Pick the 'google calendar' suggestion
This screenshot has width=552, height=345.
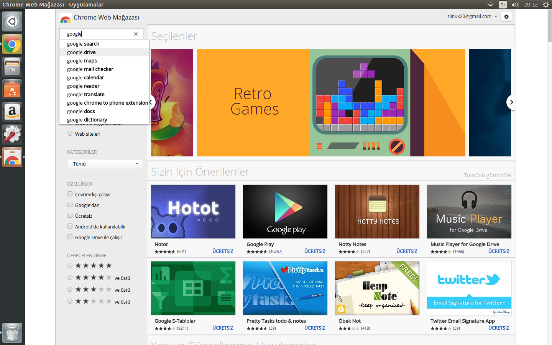(x=104, y=77)
